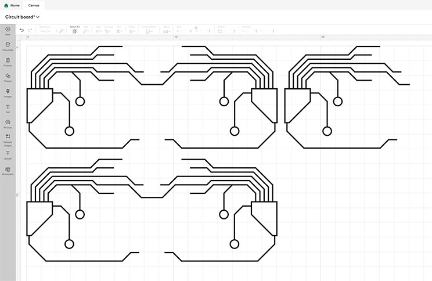
Task: Open Projects in the sidebar
Action: pyautogui.click(x=8, y=62)
